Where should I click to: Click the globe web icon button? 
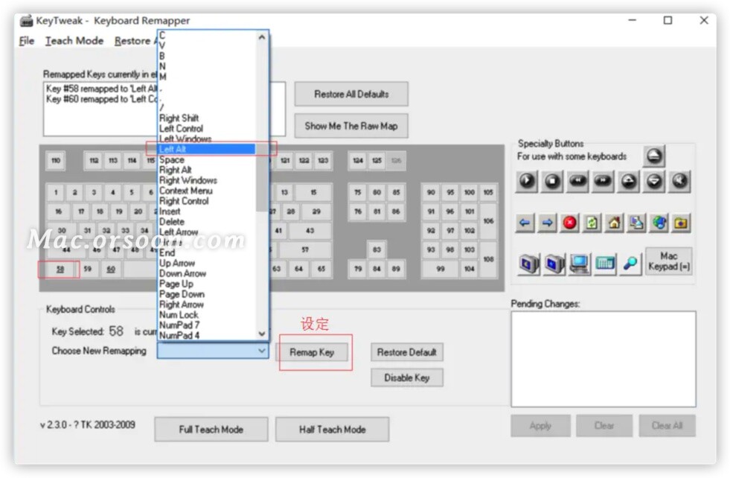(x=659, y=223)
